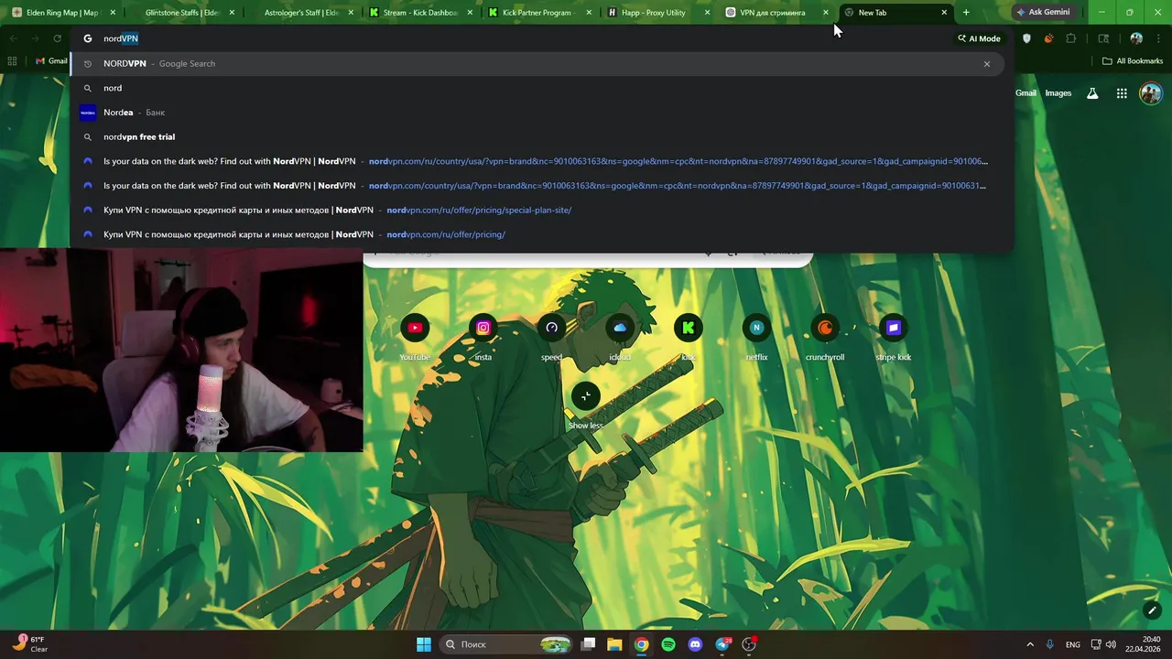Switch ENG input language indicator
1172x659 pixels.
[x=1073, y=644]
